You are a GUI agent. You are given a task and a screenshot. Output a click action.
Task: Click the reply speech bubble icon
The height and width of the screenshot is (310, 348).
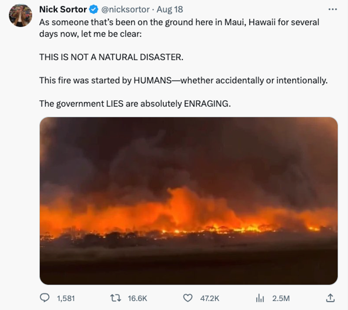point(44,298)
